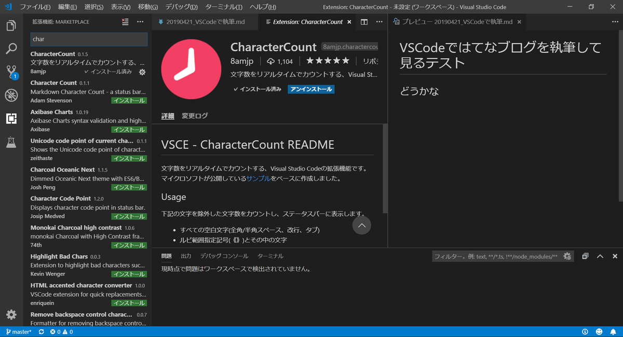
Task: Toggle panel maximize with the chevron icon
Action: coord(600,256)
